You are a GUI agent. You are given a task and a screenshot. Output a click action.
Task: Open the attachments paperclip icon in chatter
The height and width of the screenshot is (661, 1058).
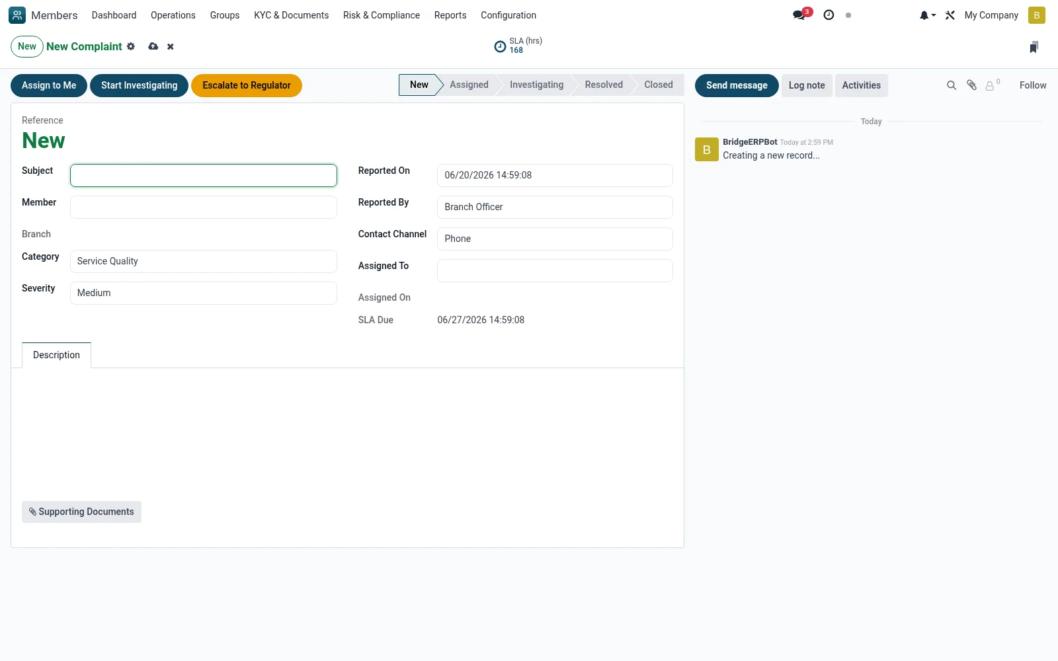971,85
